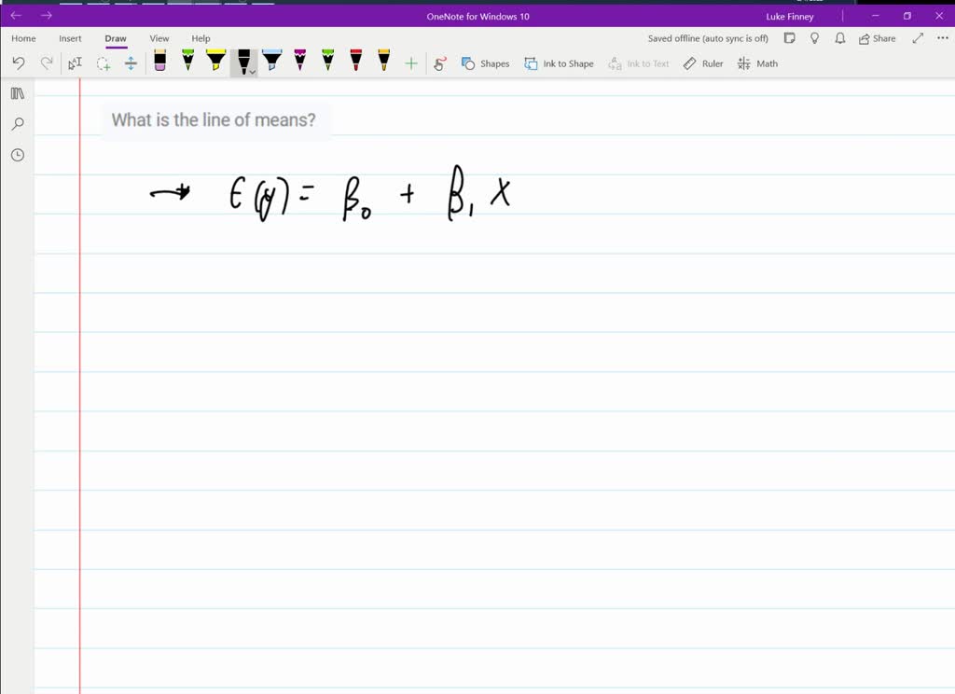
Task: Open the selected black pen options dropdown
Action: point(252,72)
